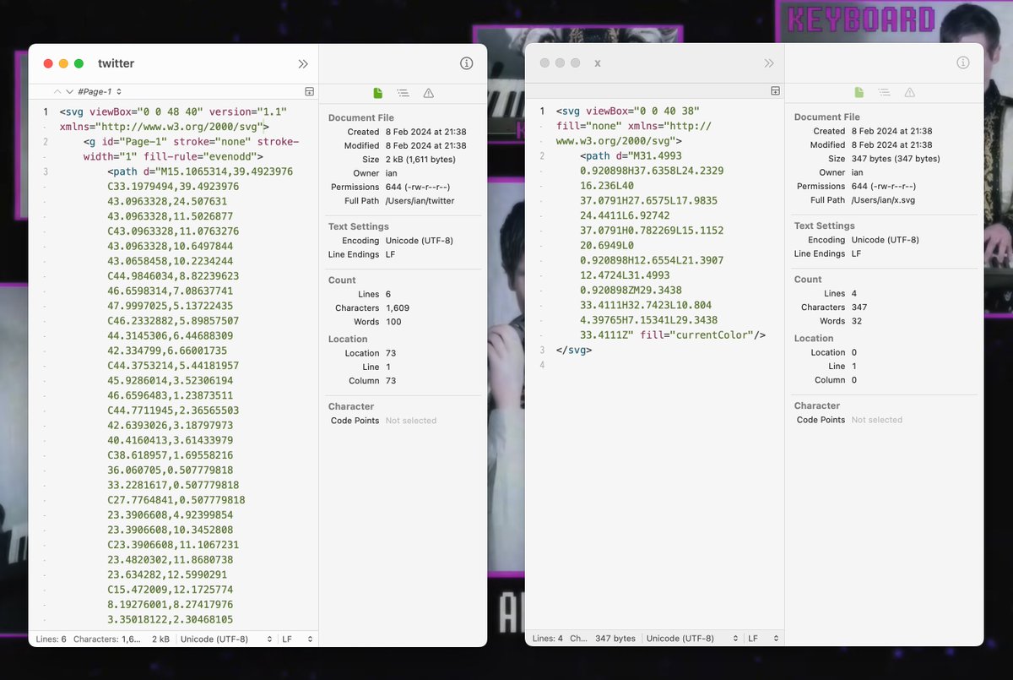Show the warnings inspector tab in x window

(910, 92)
